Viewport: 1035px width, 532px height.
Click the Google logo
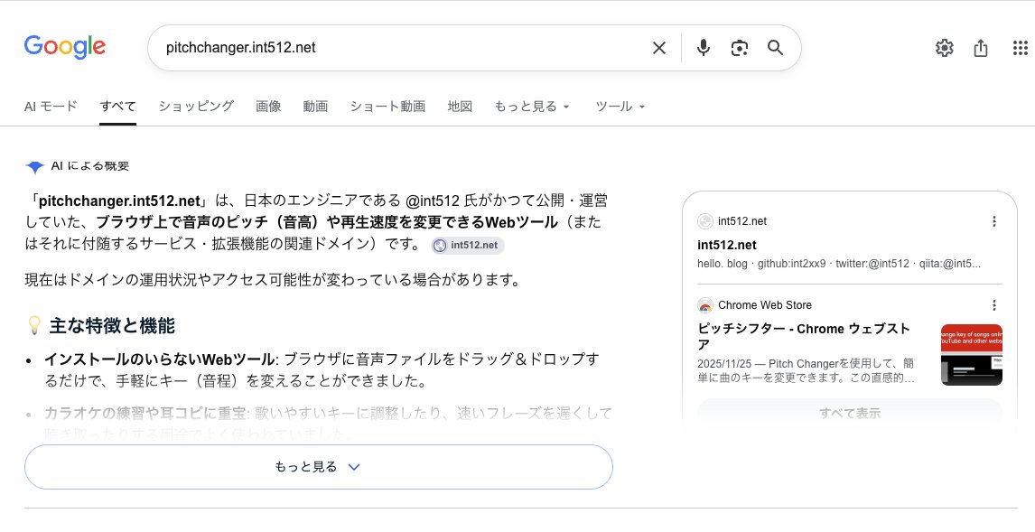click(65, 47)
